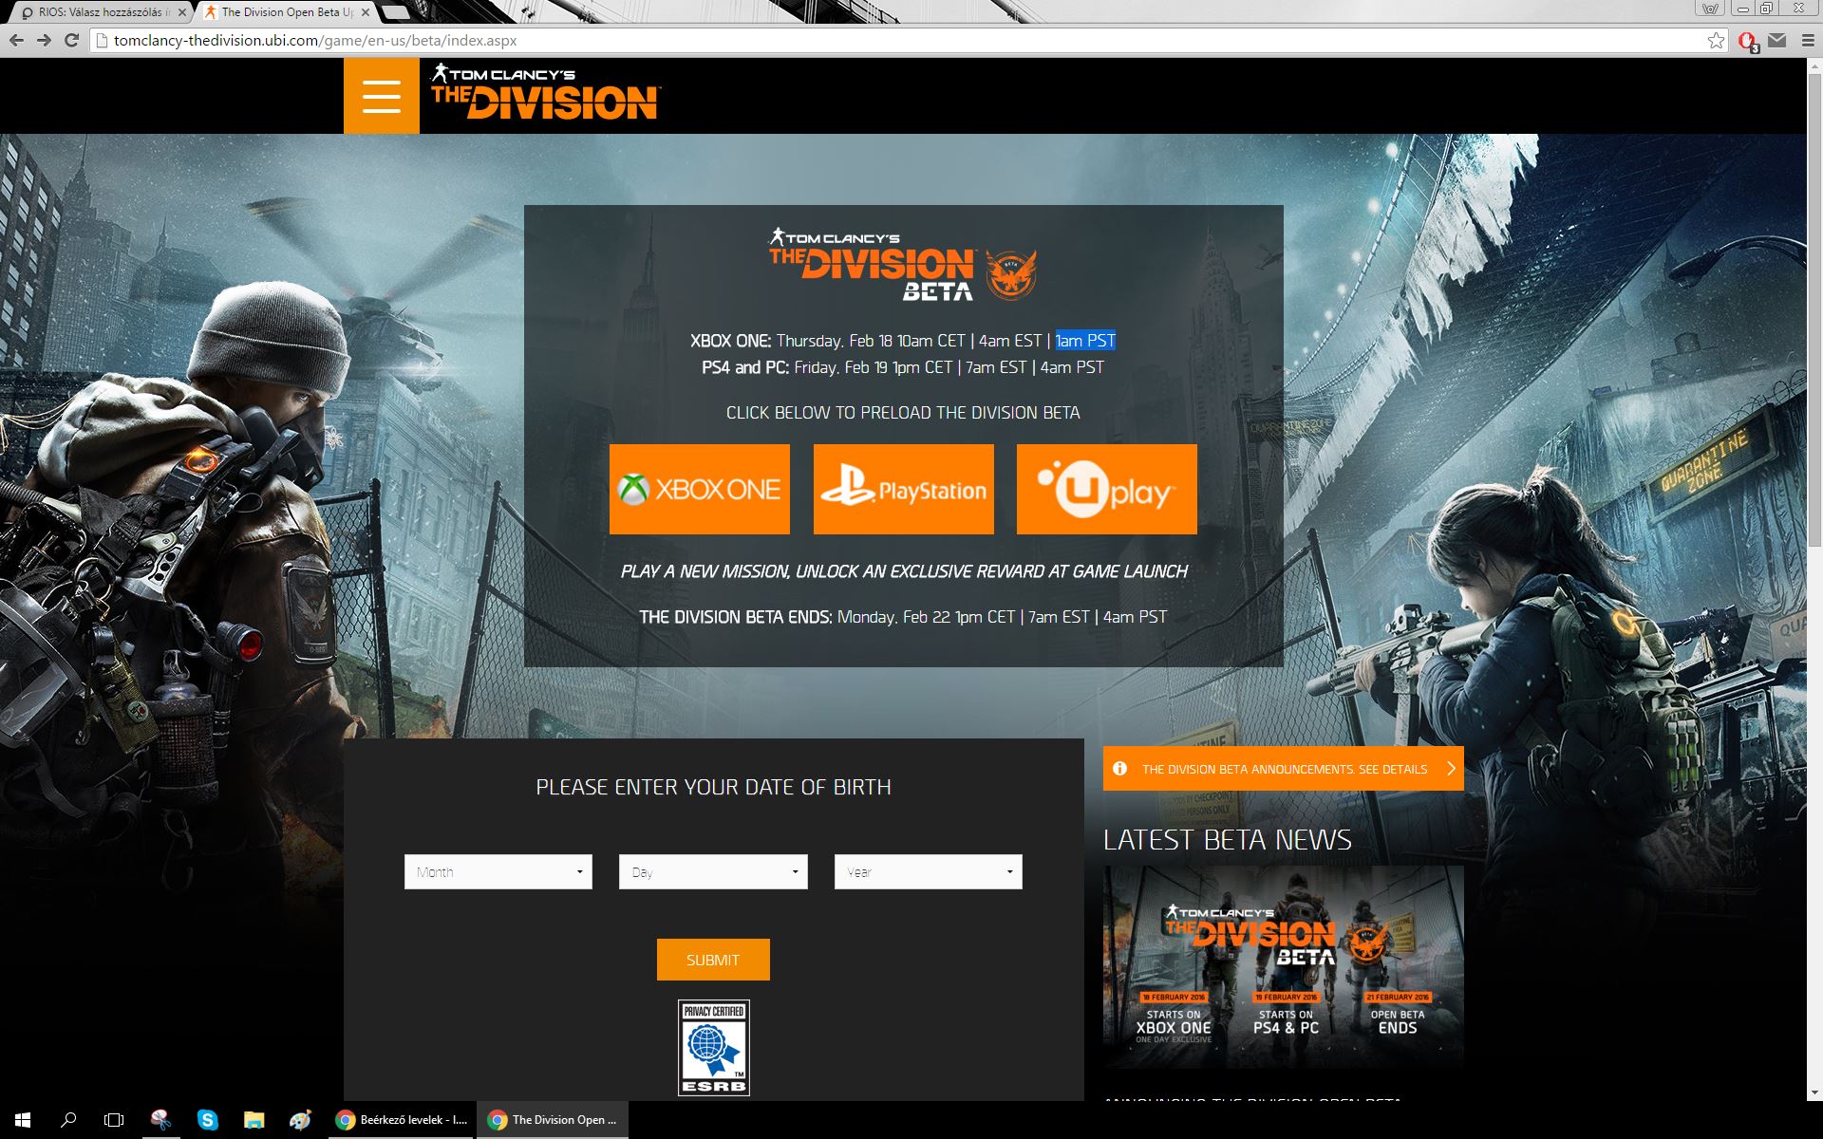The image size is (1823, 1139).
Task: Open the Windows Start menu
Action: point(23,1120)
